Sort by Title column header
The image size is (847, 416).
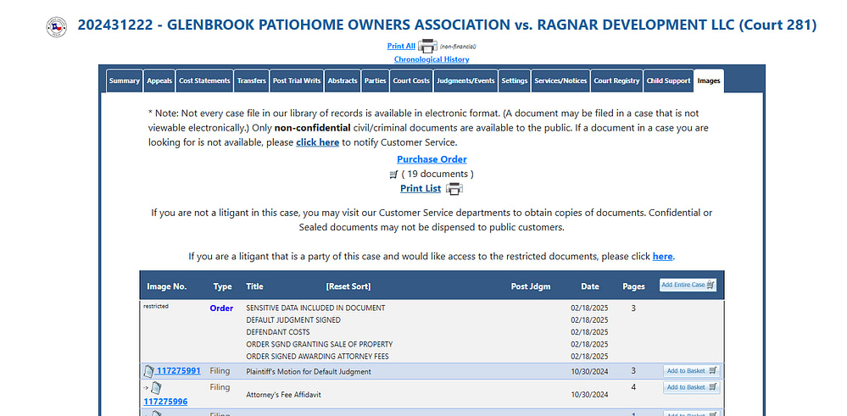pos(255,286)
